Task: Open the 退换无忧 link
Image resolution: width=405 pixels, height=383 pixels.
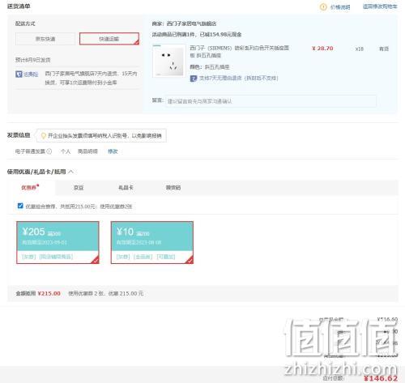Action: coord(31,74)
